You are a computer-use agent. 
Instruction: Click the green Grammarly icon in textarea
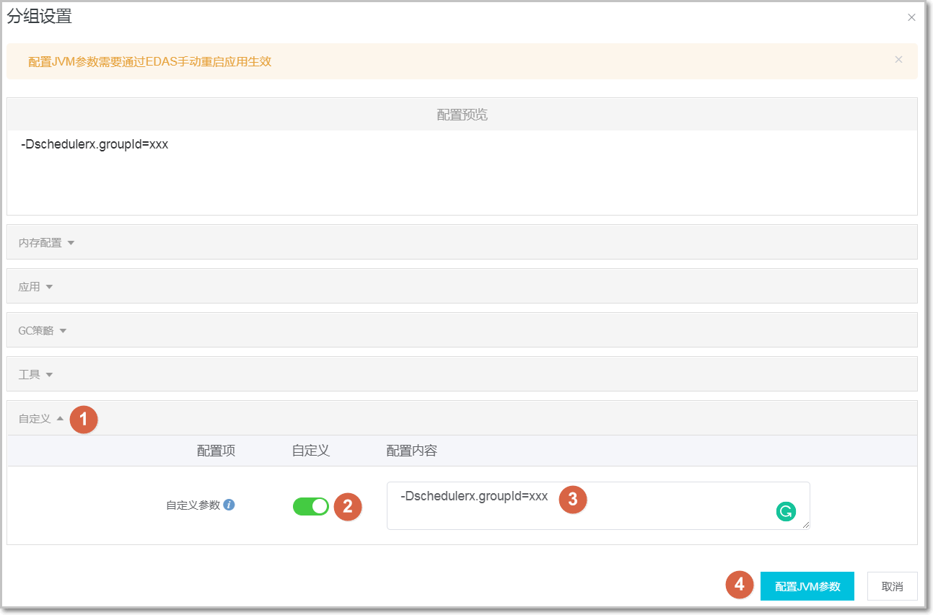pos(785,511)
